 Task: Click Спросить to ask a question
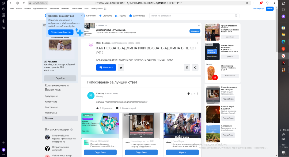pyautogui.click(x=106, y=16)
